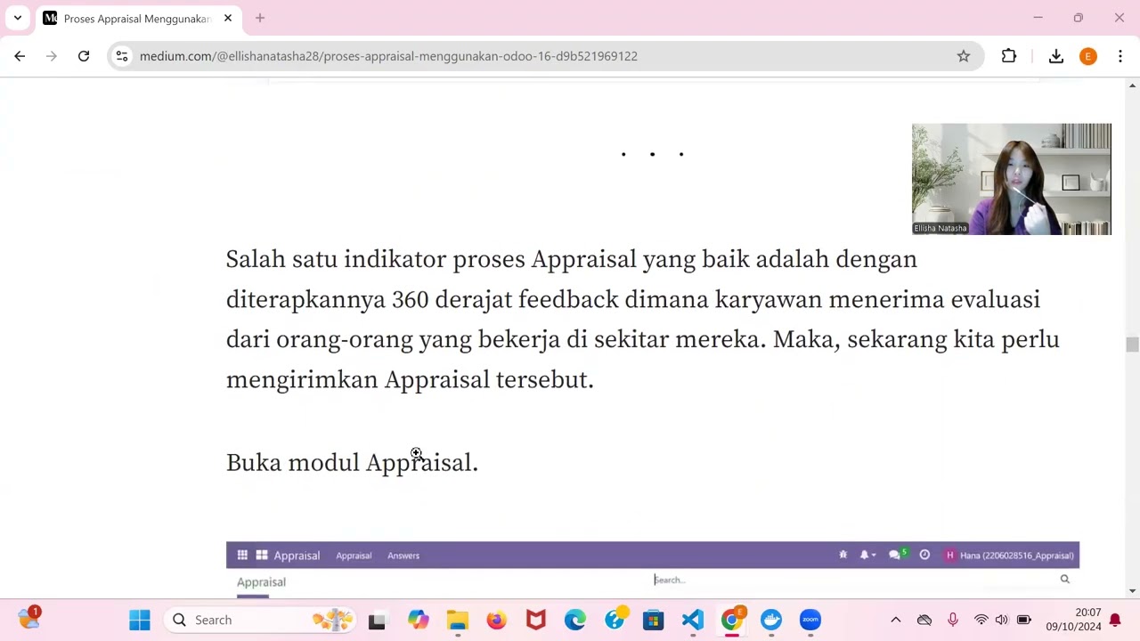The image size is (1140, 641).
Task: Close the Proses Appraisal tab
Action: pyautogui.click(x=228, y=18)
